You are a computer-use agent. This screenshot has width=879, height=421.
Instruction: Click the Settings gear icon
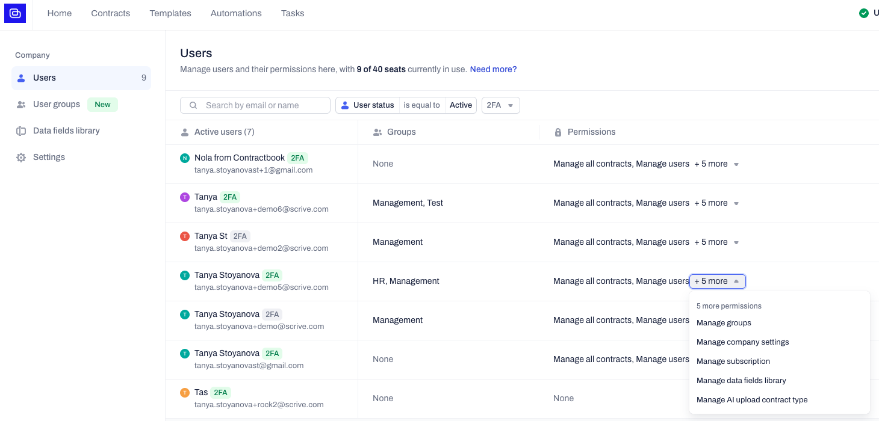[x=21, y=158]
